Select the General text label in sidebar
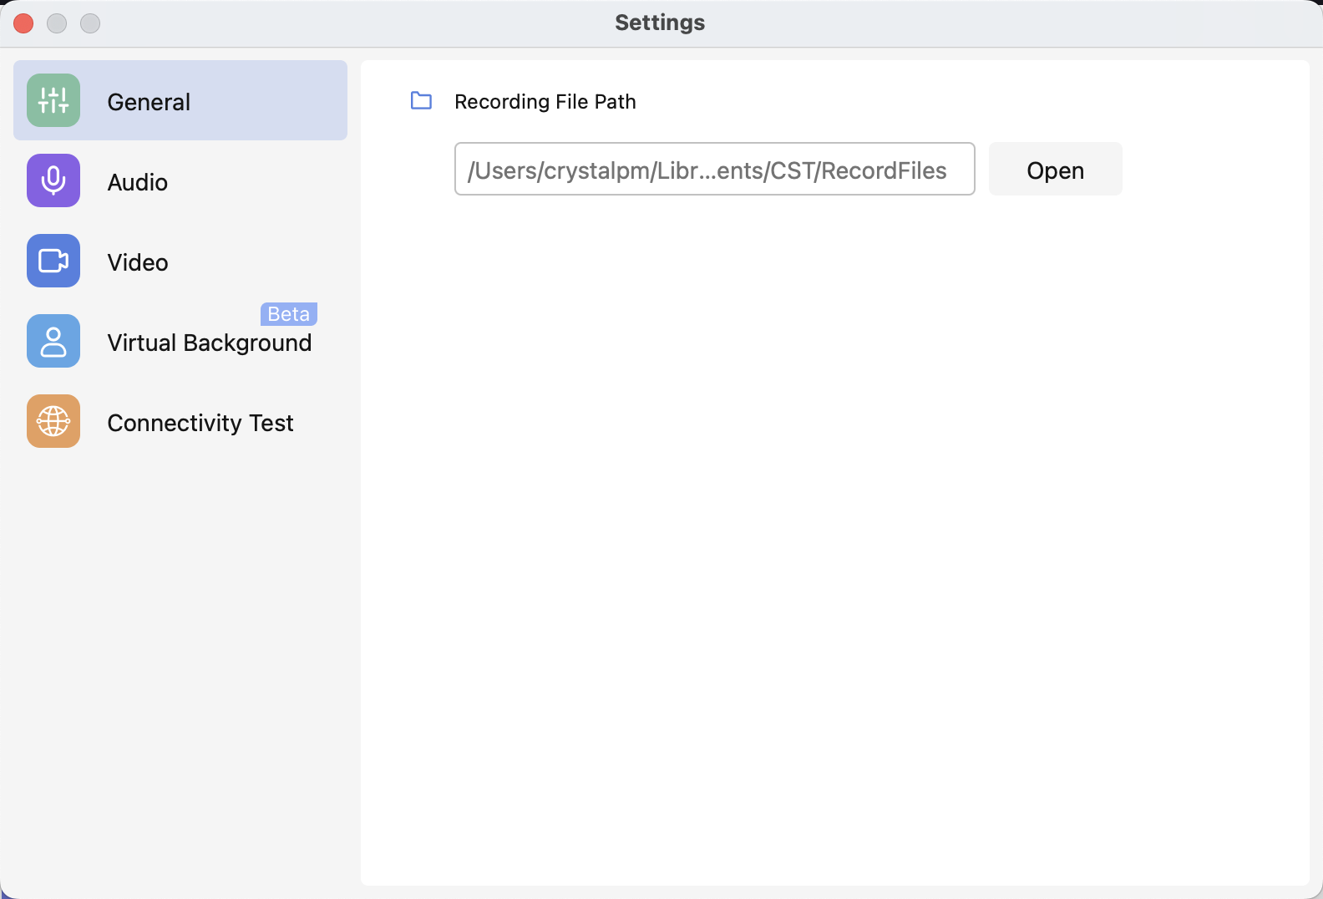 tap(149, 102)
